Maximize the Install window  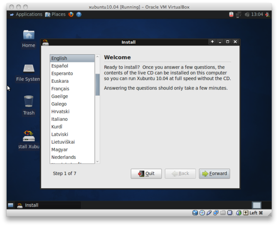click(x=227, y=42)
